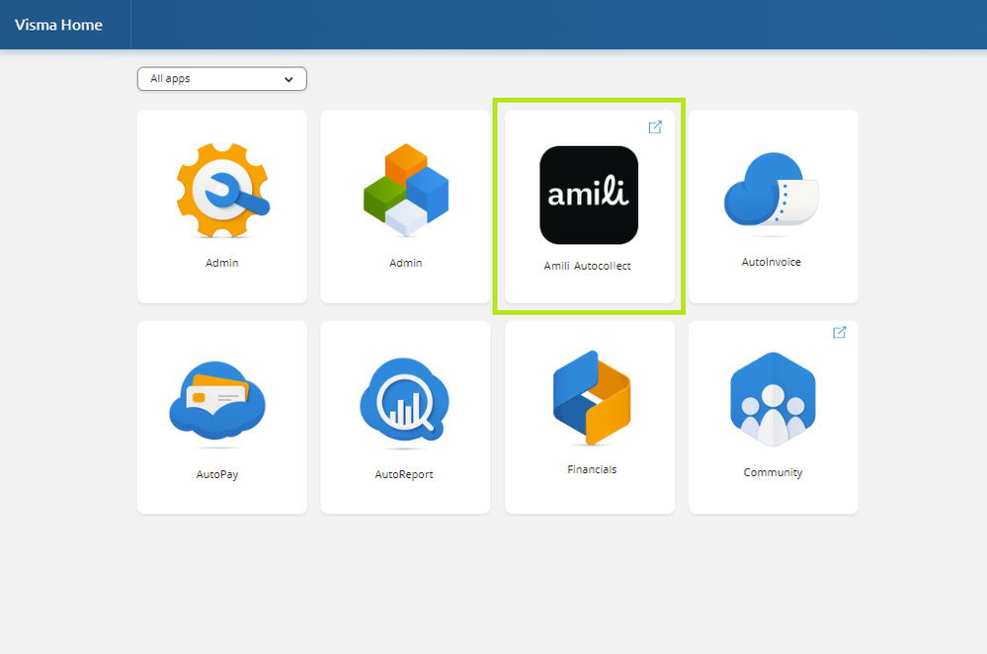
Task: Click the dropdown chevron arrow next to All apps
Action: click(288, 79)
